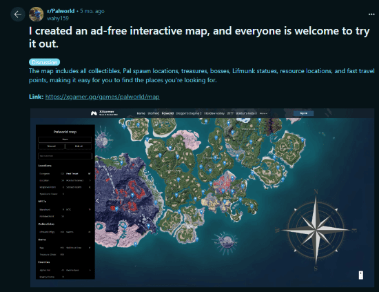Toggle the Fast Travel location filter
Screen dimensions: 379x292
79,174
